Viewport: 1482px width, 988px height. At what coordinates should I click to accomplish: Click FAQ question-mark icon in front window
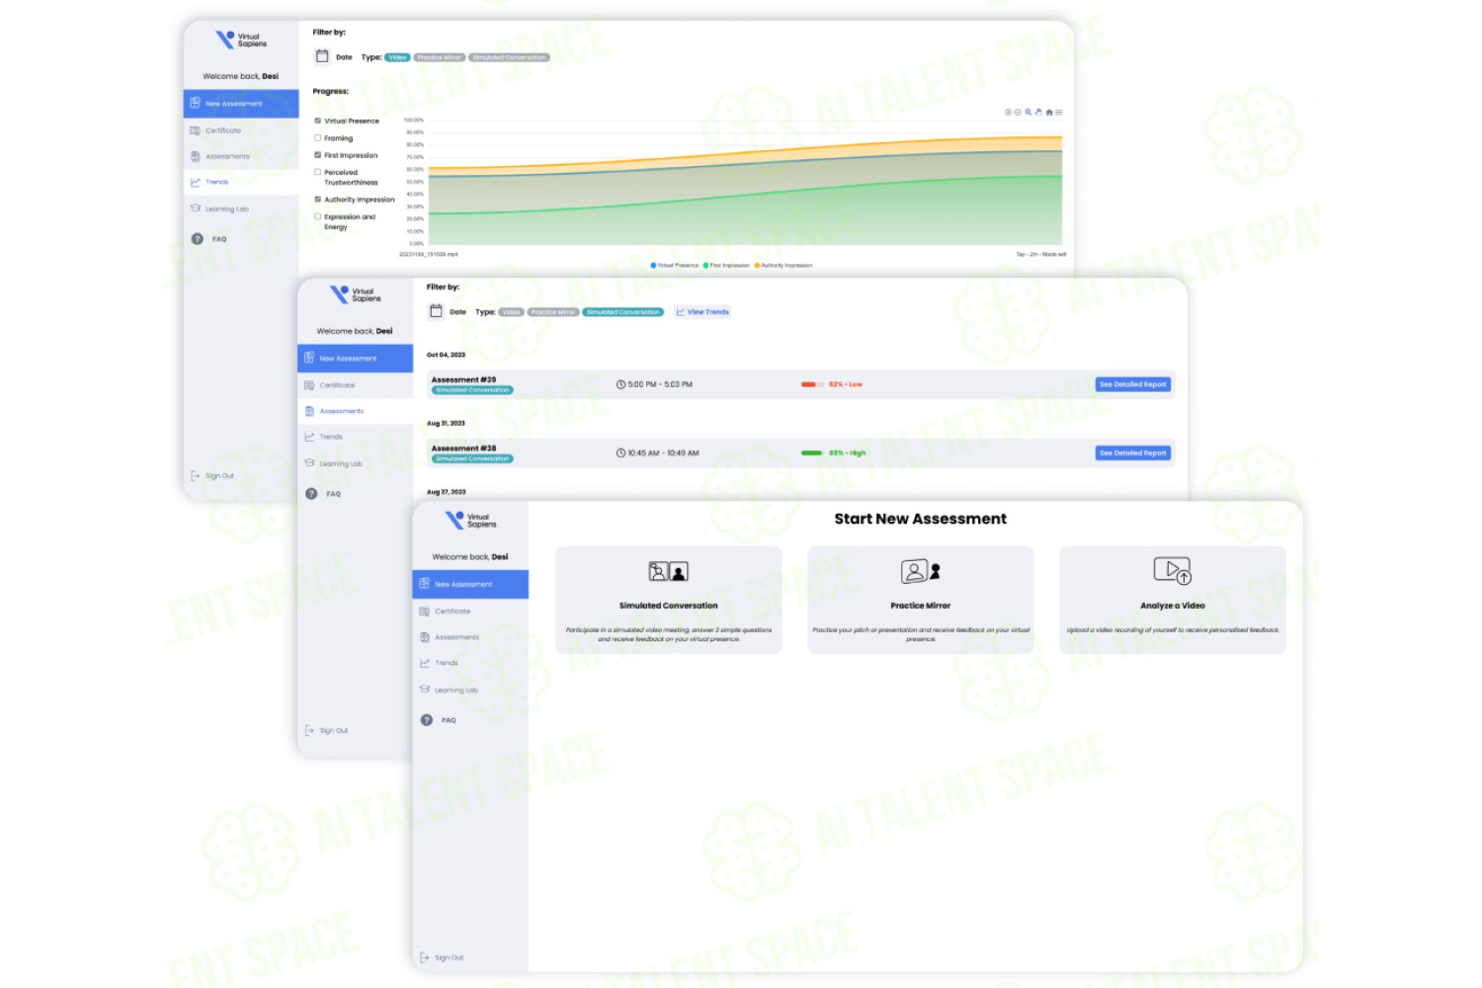[x=427, y=720]
